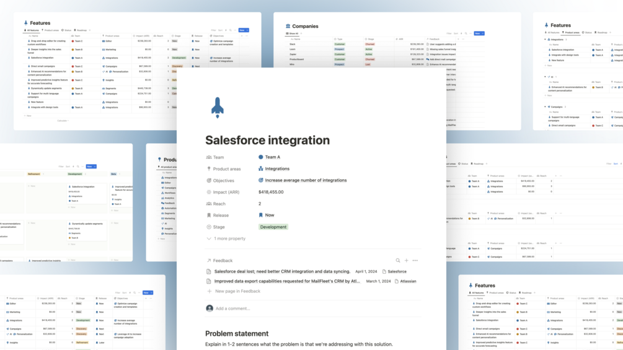Click the Integrations product area value in the card
The height and width of the screenshot is (350, 623).
coord(277,168)
